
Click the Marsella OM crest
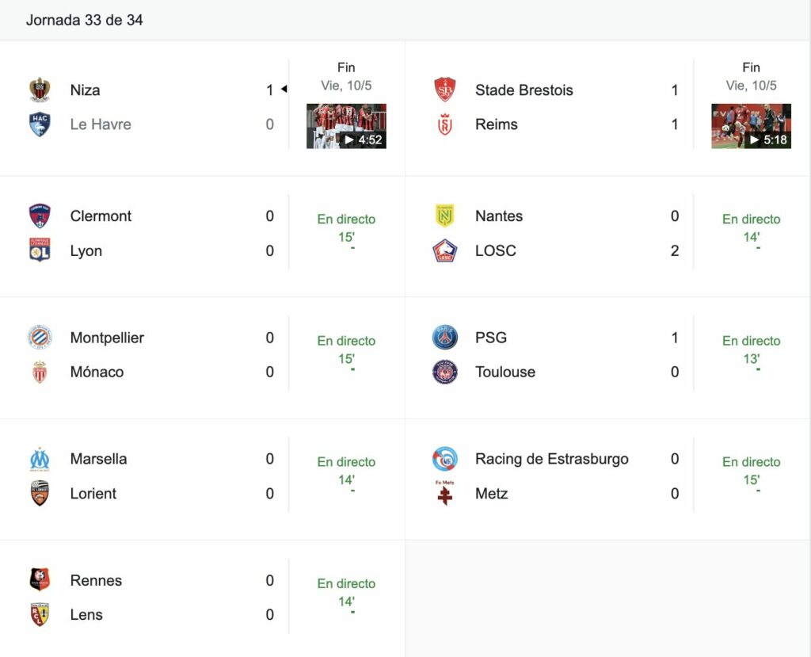click(x=40, y=459)
